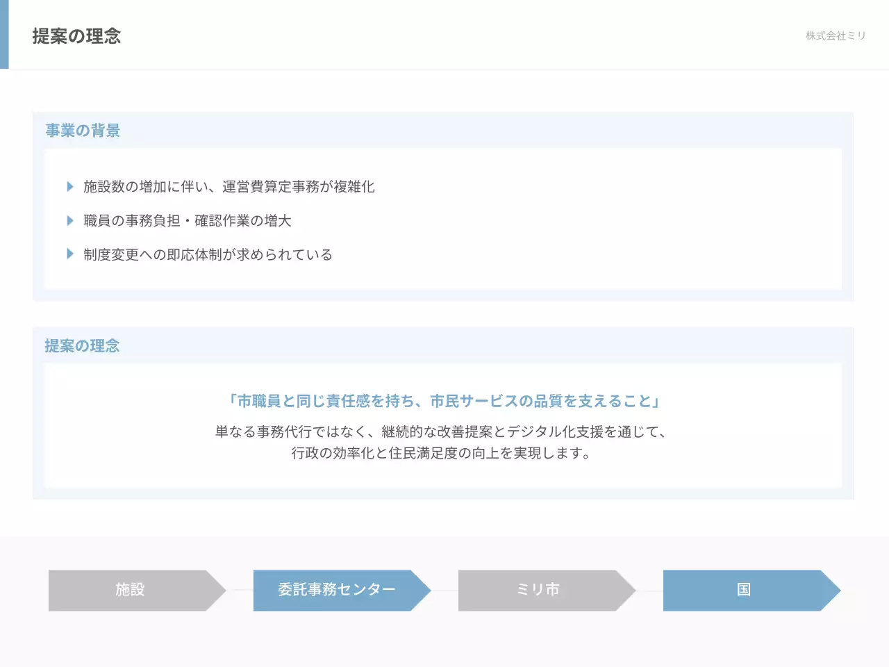Click the arrow marker before 職員の事務負担 bullet
This screenshot has width=889, height=667.
click(71, 220)
